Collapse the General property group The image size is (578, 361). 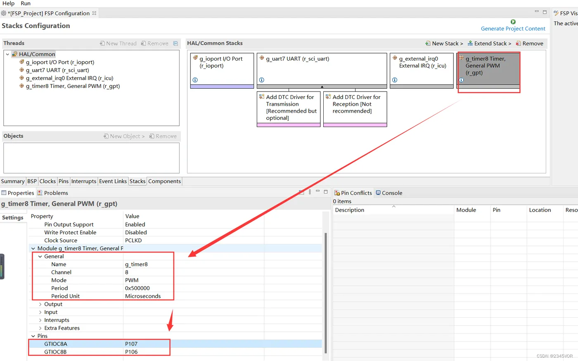[40, 256]
